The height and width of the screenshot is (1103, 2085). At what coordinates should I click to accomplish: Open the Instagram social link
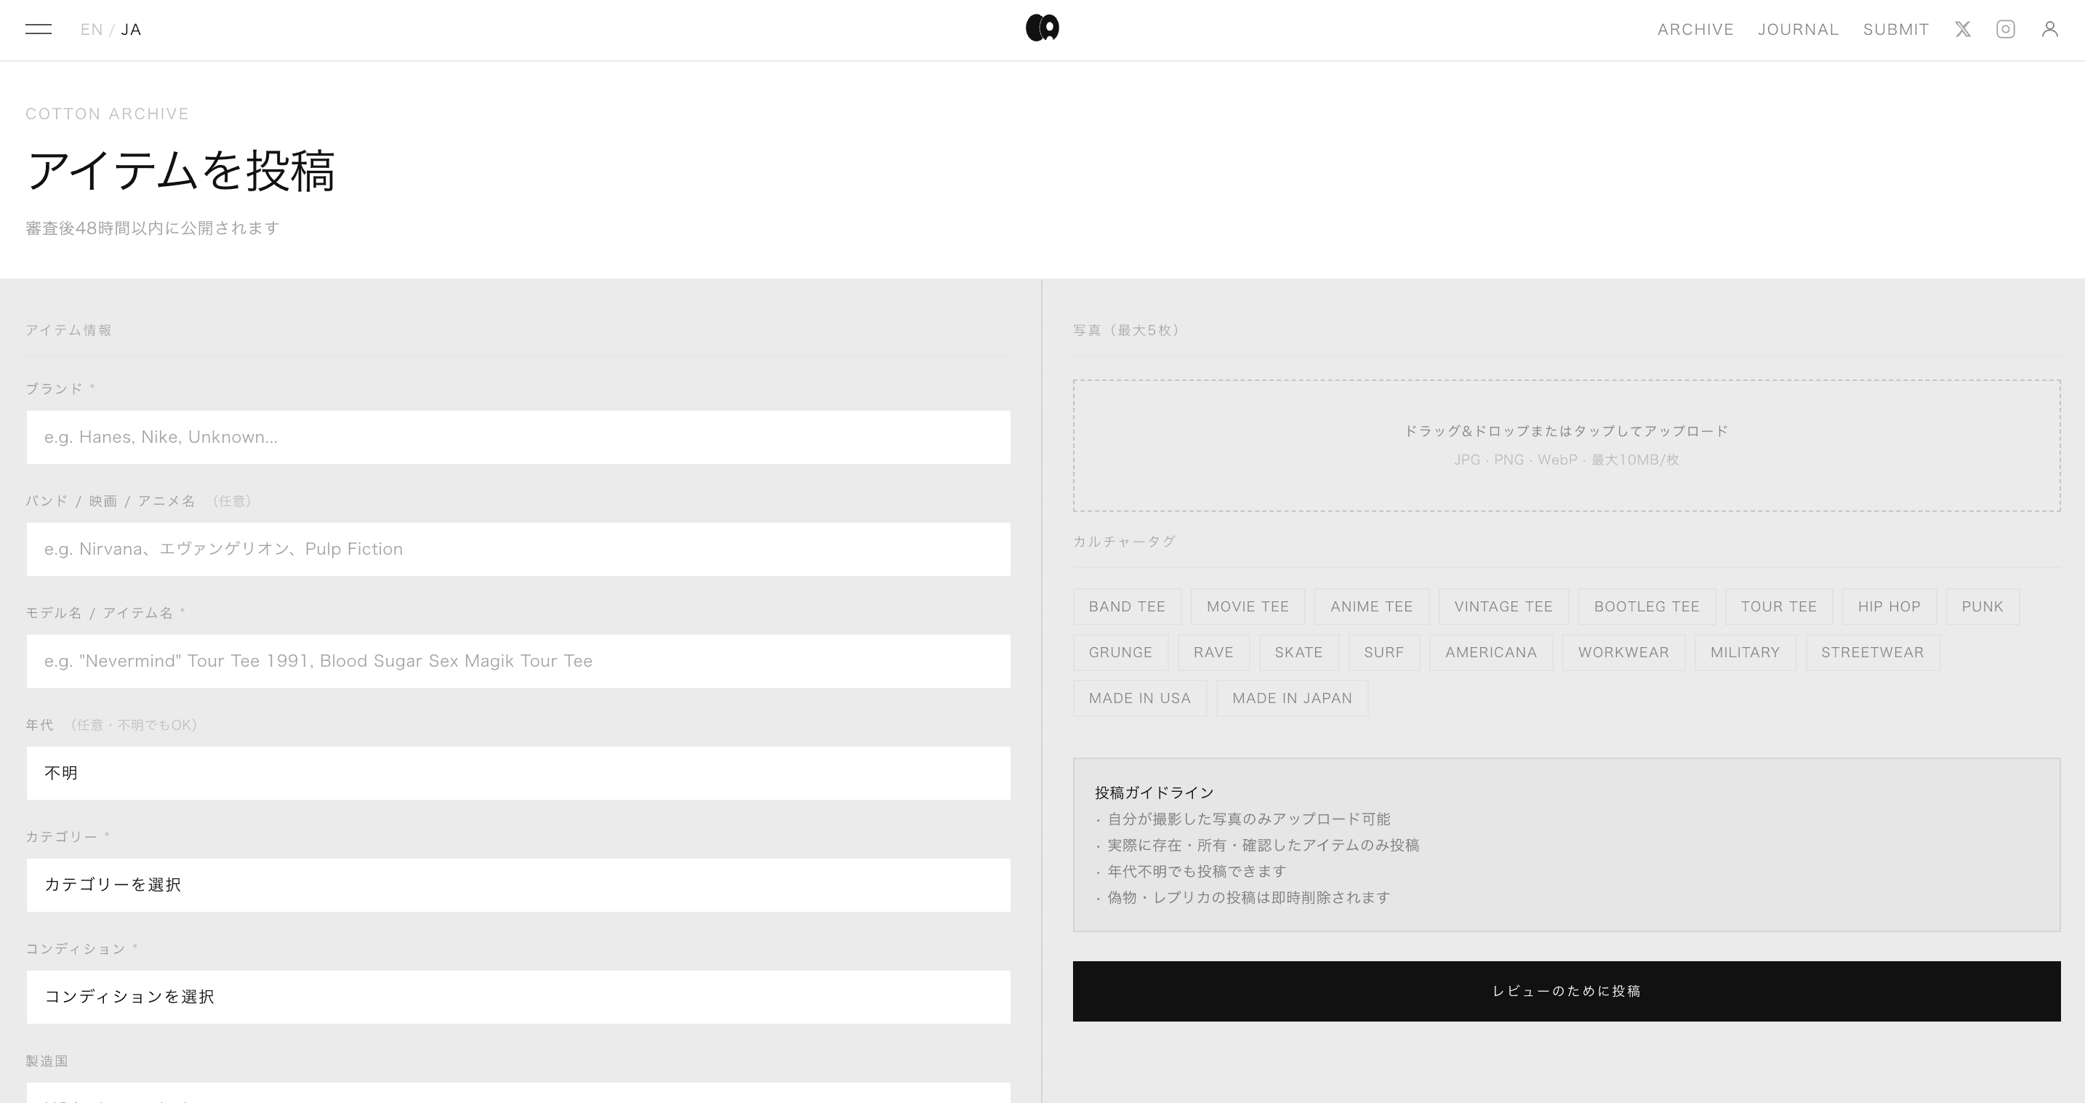click(2006, 29)
